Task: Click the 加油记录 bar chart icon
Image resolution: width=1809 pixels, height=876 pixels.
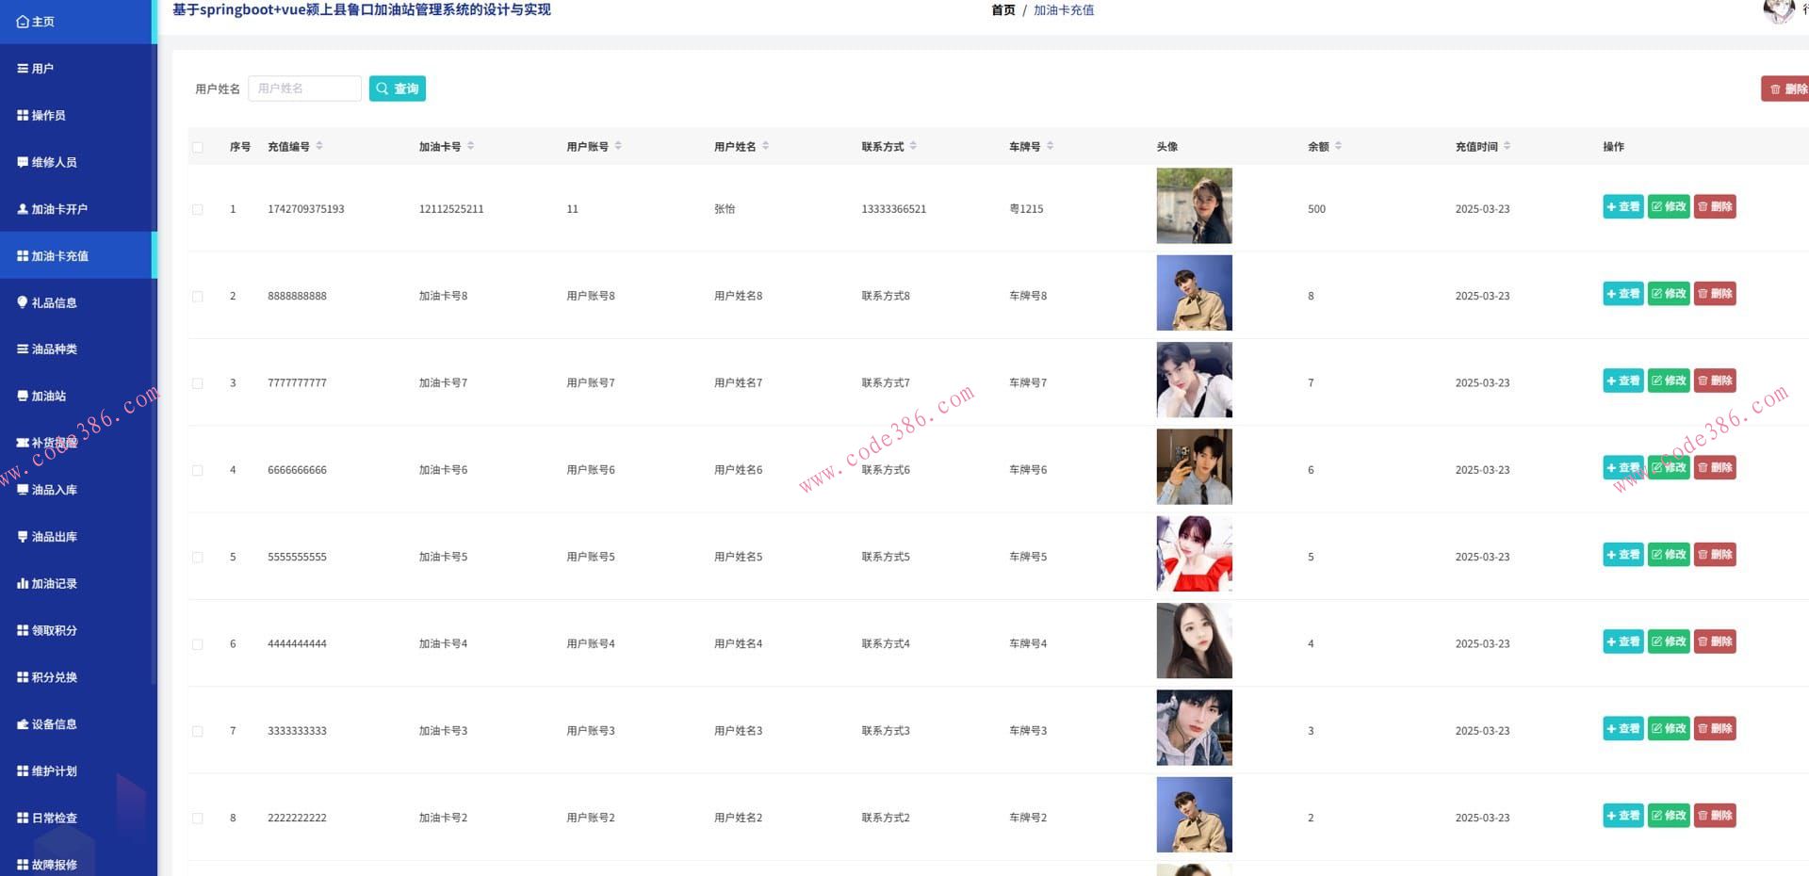Action: [23, 584]
